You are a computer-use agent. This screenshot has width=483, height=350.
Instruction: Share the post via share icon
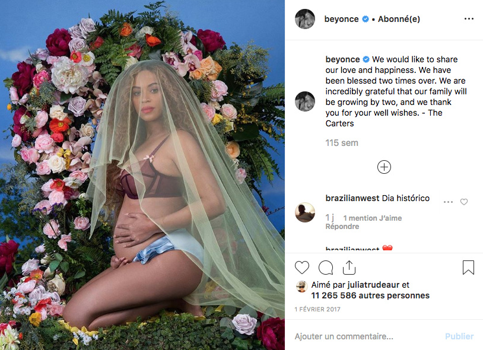pos(349,267)
